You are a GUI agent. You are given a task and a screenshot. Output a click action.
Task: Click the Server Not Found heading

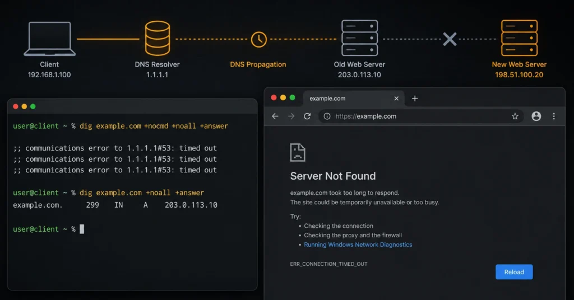click(x=333, y=176)
